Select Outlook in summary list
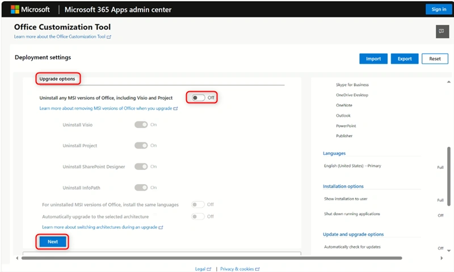 click(x=343, y=116)
